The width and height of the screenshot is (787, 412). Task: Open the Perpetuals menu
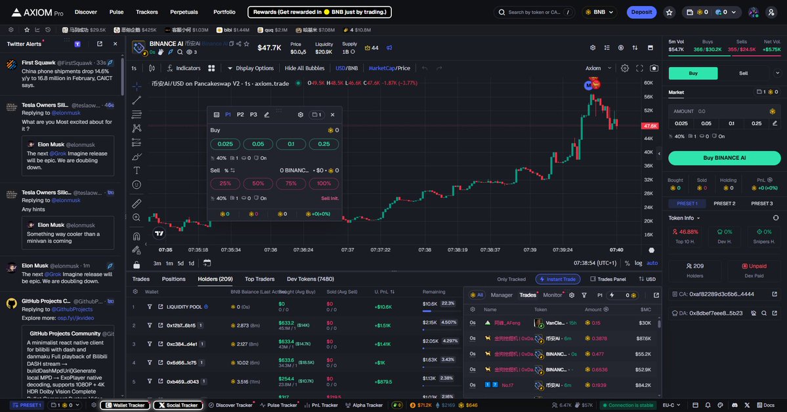pyautogui.click(x=184, y=12)
